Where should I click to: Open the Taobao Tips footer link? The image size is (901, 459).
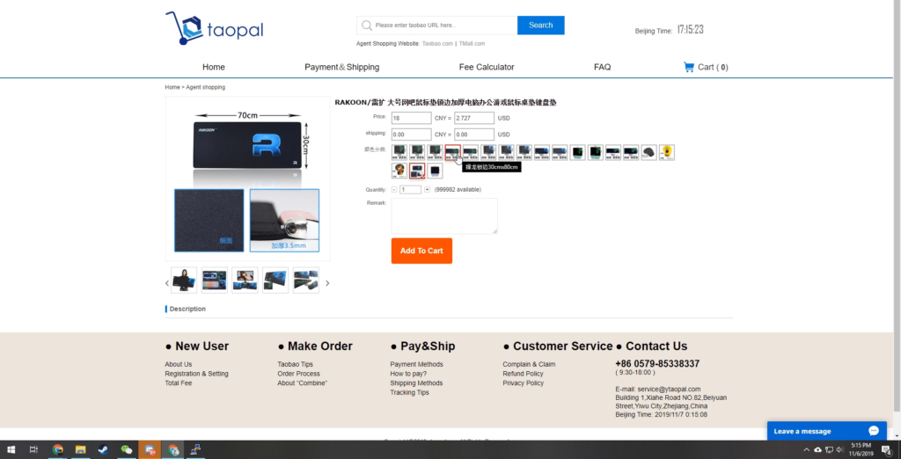pos(296,364)
